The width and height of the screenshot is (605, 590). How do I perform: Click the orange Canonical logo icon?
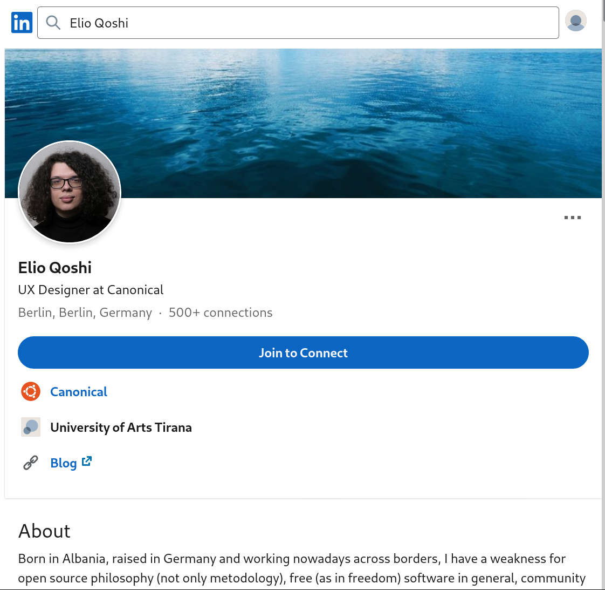pos(31,391)
